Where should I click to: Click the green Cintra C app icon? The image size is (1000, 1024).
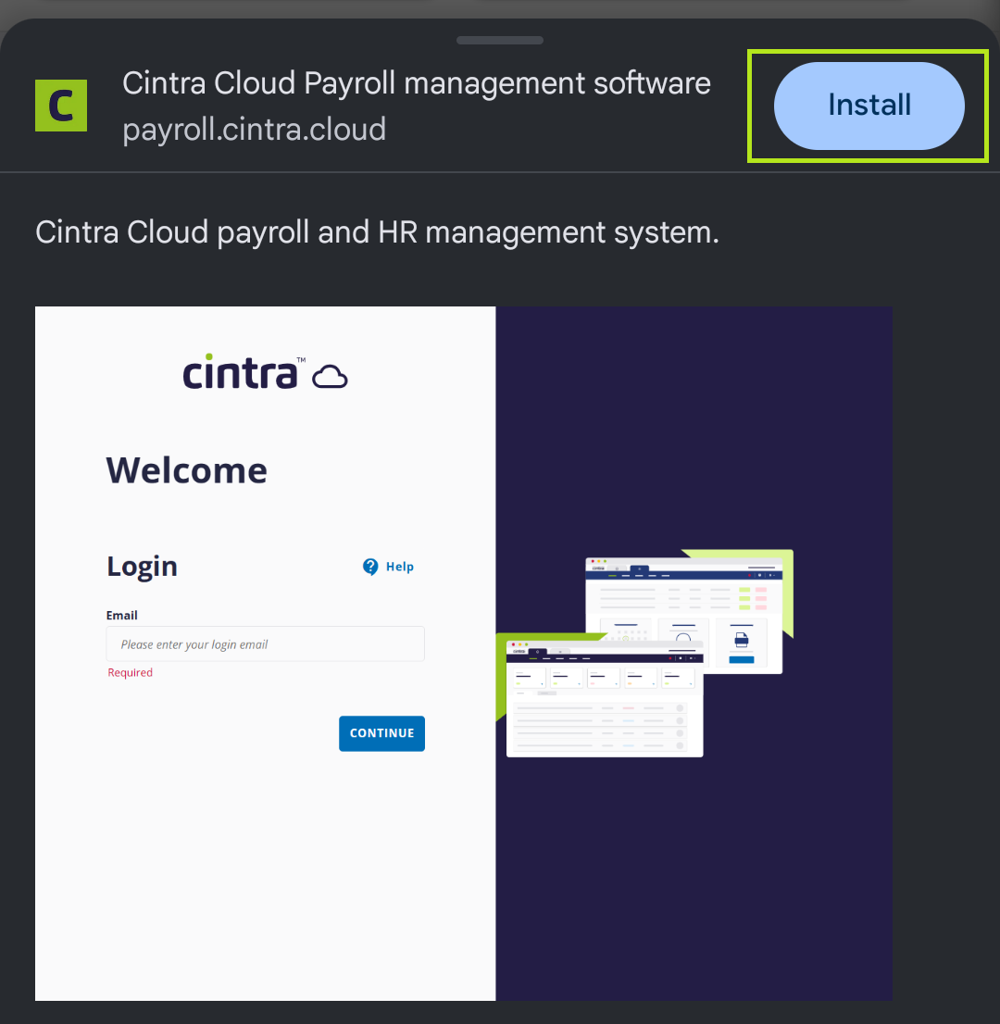pos(61,106)
